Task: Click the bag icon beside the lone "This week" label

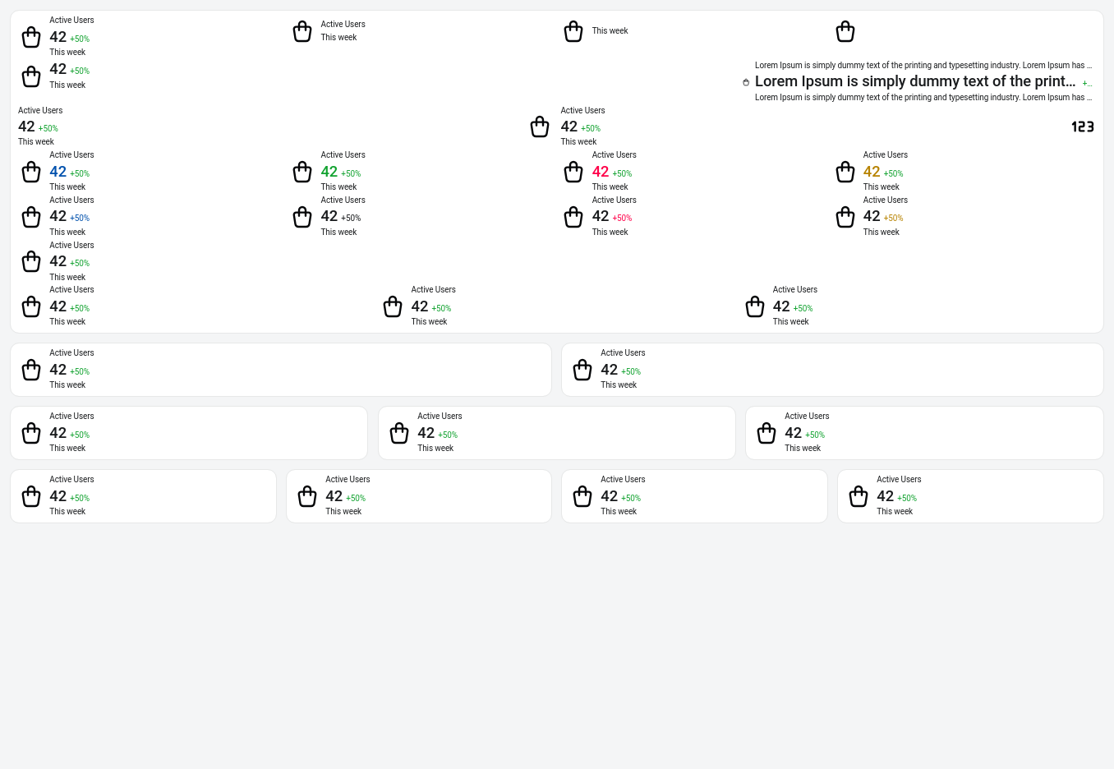Action: pyautogui.click(x=573, y=31)
